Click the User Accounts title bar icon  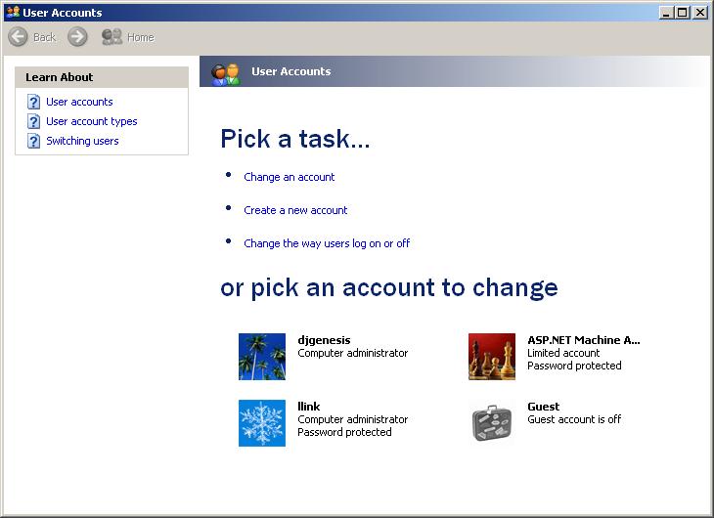(x=14, y=12)
